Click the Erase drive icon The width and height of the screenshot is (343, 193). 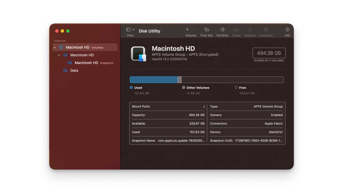236,29
